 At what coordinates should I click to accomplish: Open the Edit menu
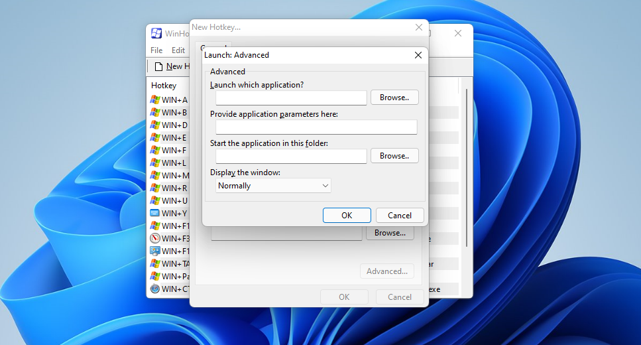178,50
